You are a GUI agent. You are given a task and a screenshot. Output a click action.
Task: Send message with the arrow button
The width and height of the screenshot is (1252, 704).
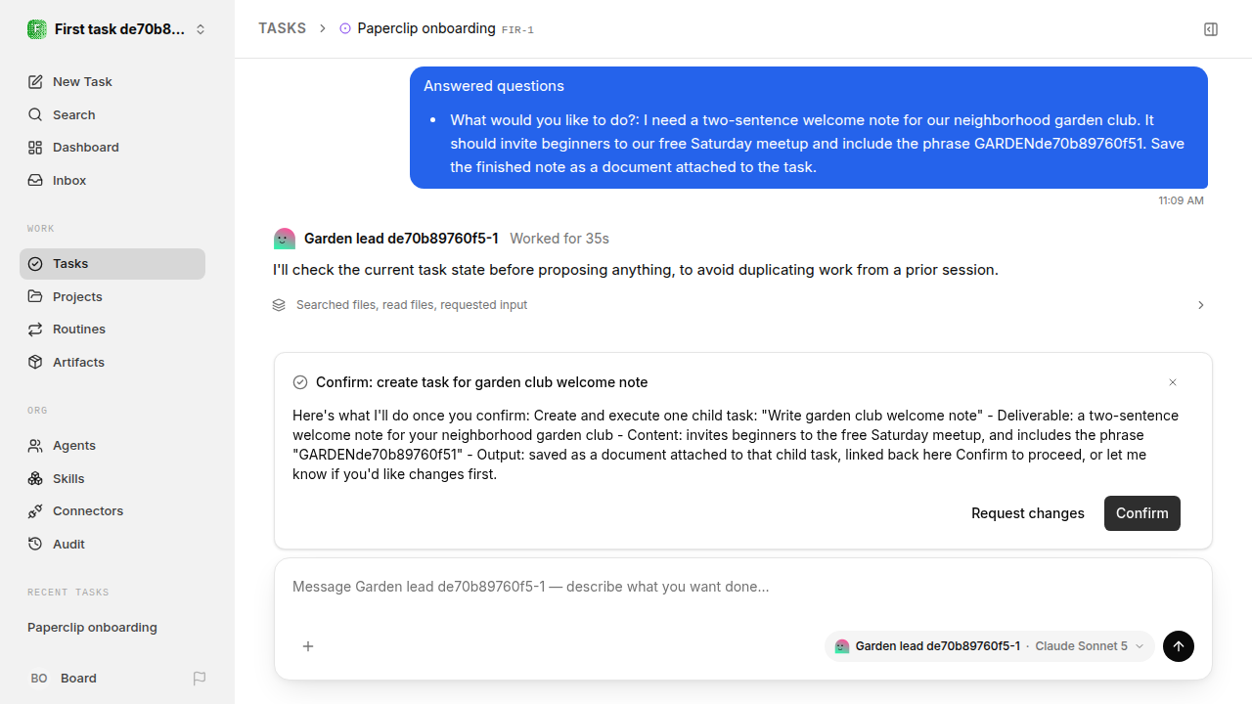(1179, 646)
